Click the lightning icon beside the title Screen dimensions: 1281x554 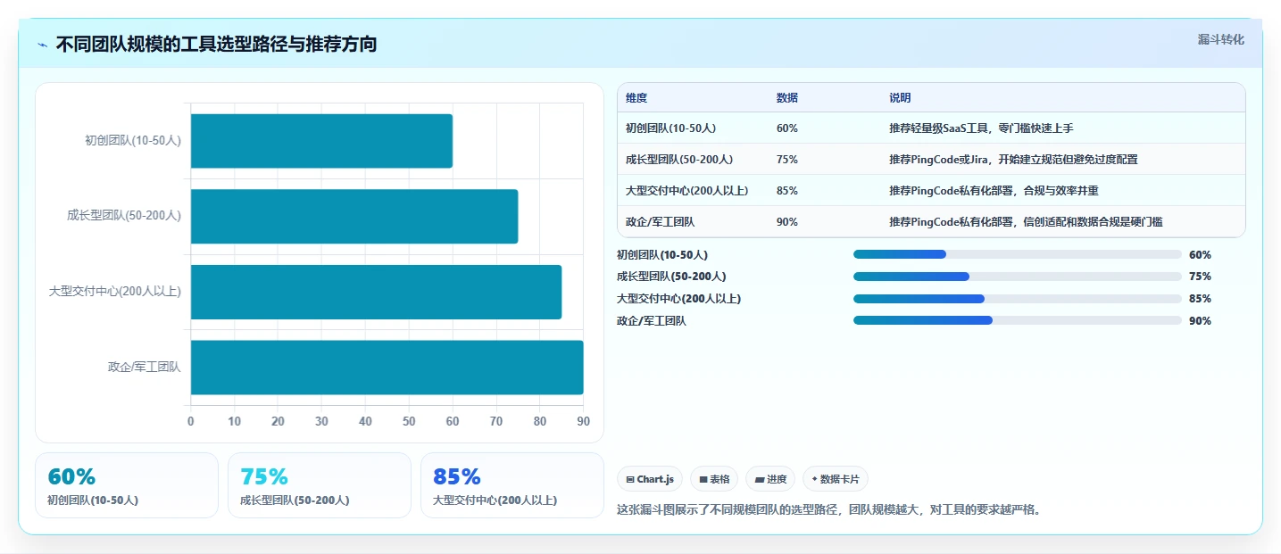click(x=42, y=45)
